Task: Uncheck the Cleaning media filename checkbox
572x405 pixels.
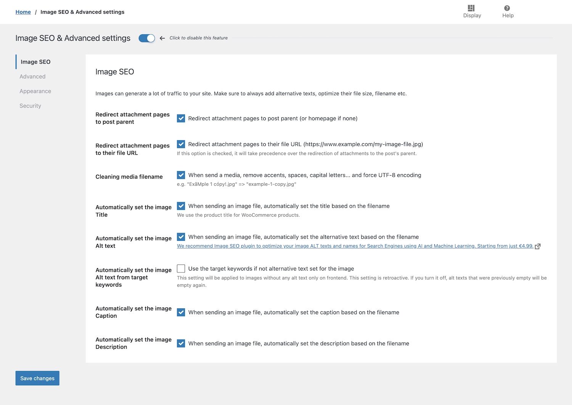Action: (181, 175)
